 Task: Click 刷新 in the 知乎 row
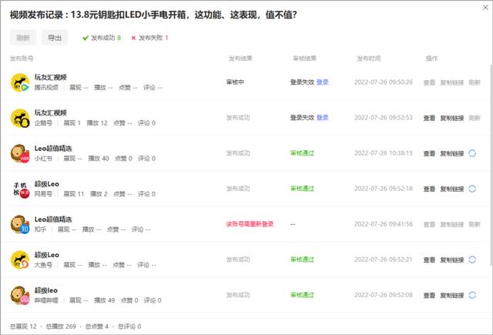[x=475, y=224]
